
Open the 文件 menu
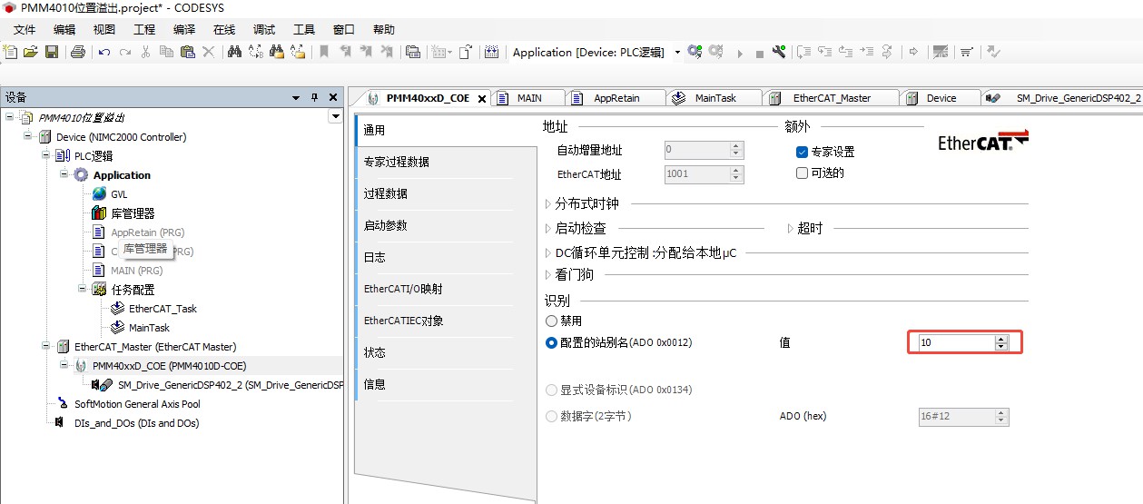point(25,29)
